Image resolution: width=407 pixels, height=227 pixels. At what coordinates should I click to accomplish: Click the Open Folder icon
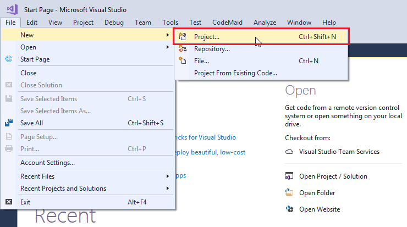(x=290, y=193)
